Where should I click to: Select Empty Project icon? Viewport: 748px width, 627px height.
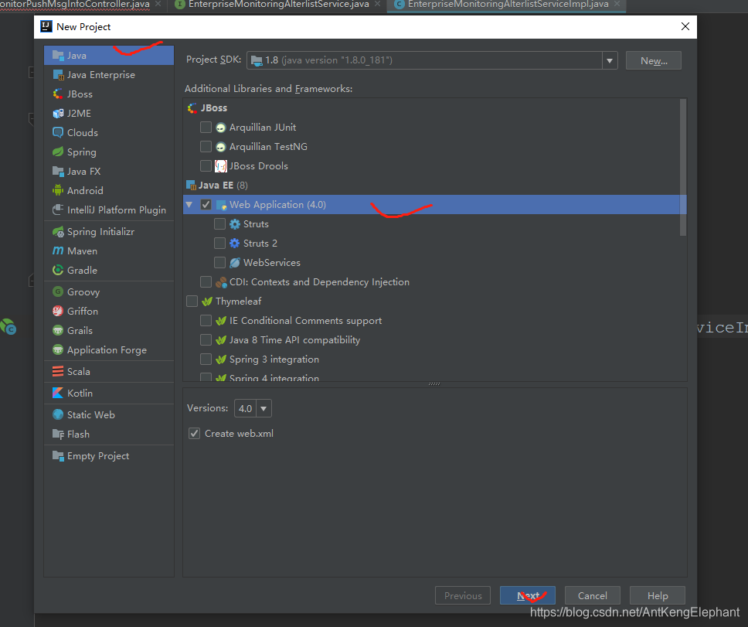point(58,456)
